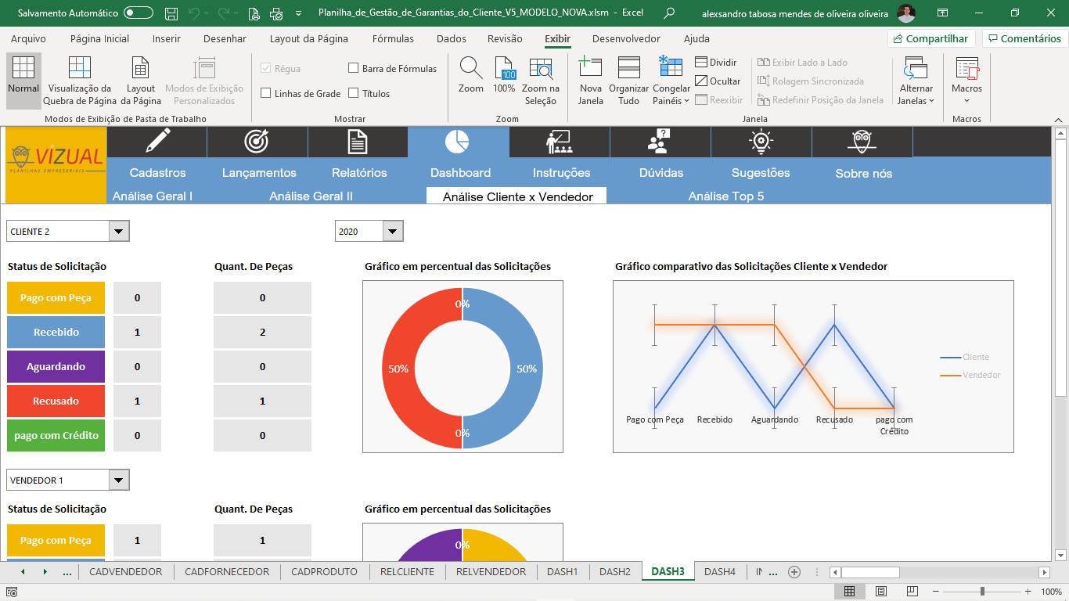Click the target Lançamentos icon
The width and height of the screenshot is (1069, 601).
coord(257,141)
